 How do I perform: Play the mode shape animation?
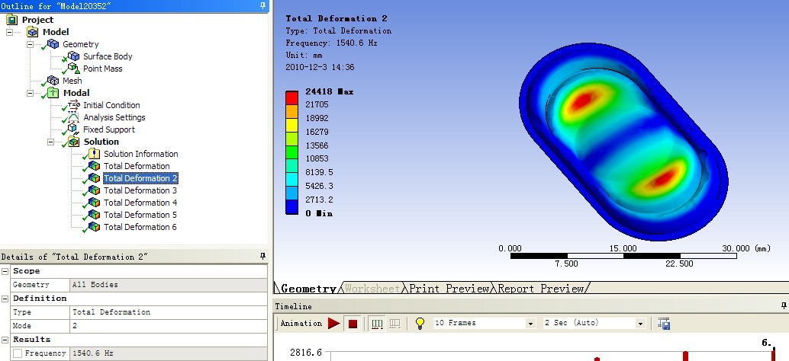(334, 324)
